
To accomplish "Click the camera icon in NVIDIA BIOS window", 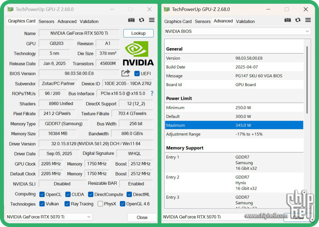I will click(x=287, y=20).
